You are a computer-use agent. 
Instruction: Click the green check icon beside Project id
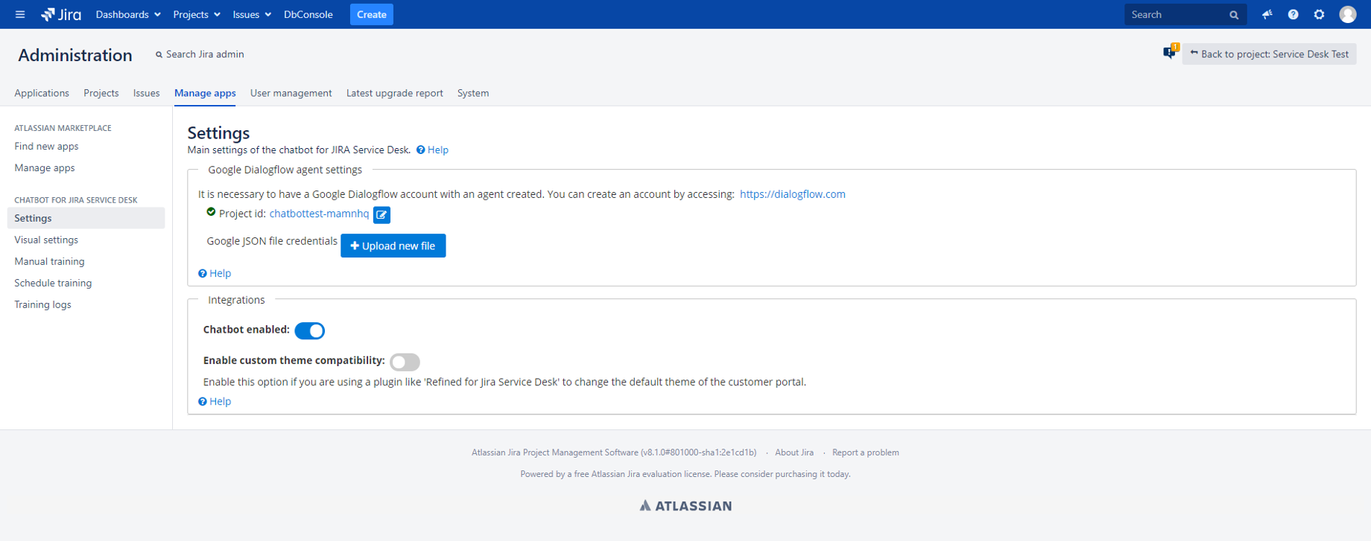click(211, 212)
